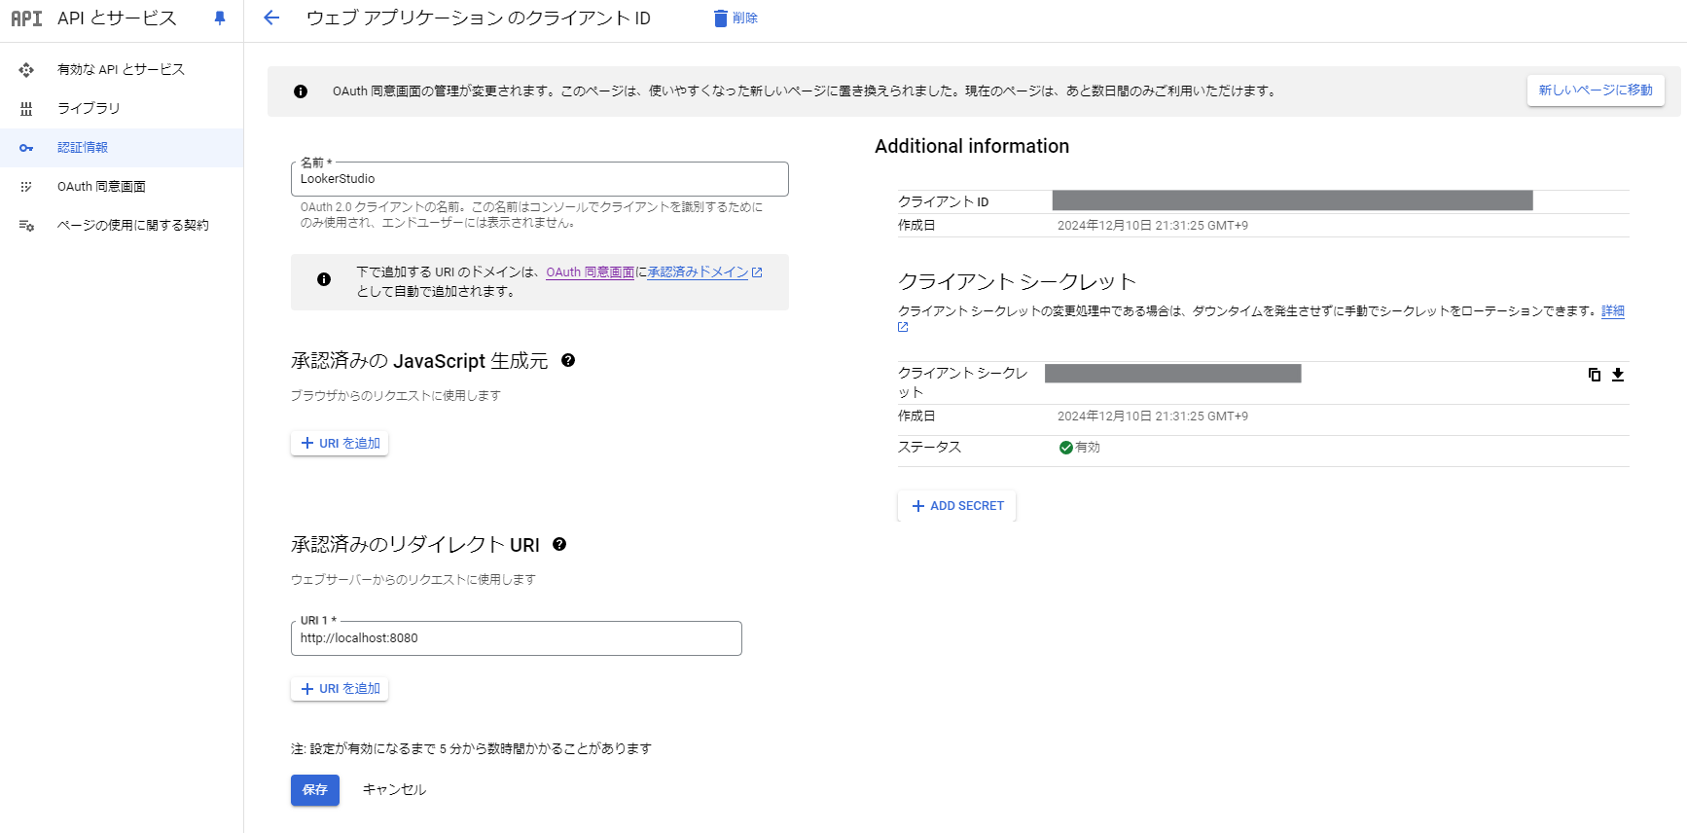Click the redacted クライアント シークレット value
Screen dimensions: 1687x833
click(1173, 374)
